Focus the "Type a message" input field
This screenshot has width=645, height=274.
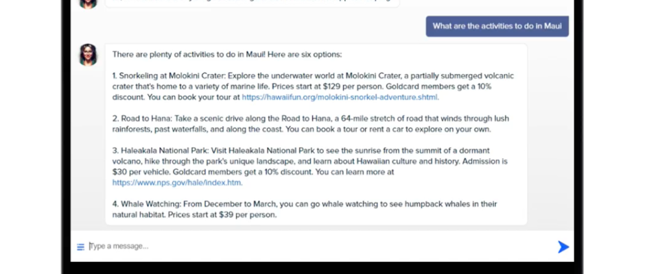pyautogui.click(x=321, y=247)
